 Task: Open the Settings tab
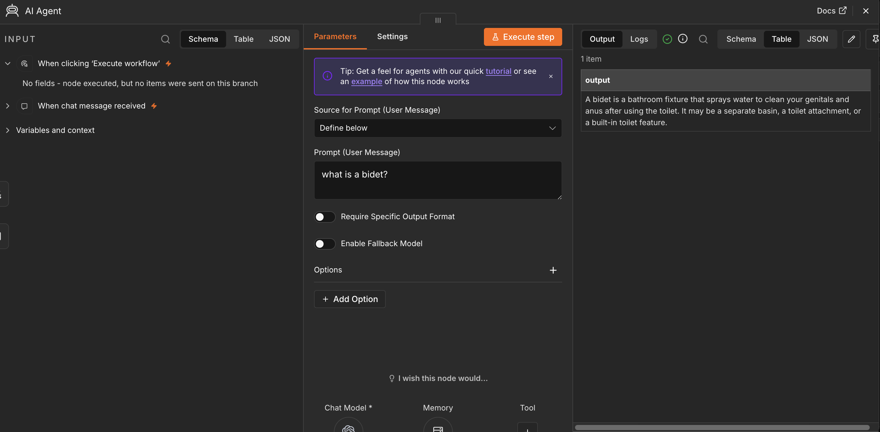pos(392,37)
